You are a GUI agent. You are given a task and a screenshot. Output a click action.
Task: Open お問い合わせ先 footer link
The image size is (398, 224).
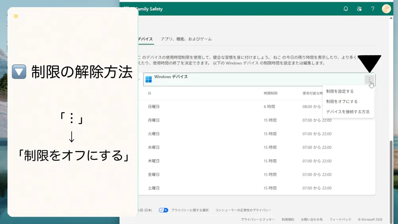[312, 220]
